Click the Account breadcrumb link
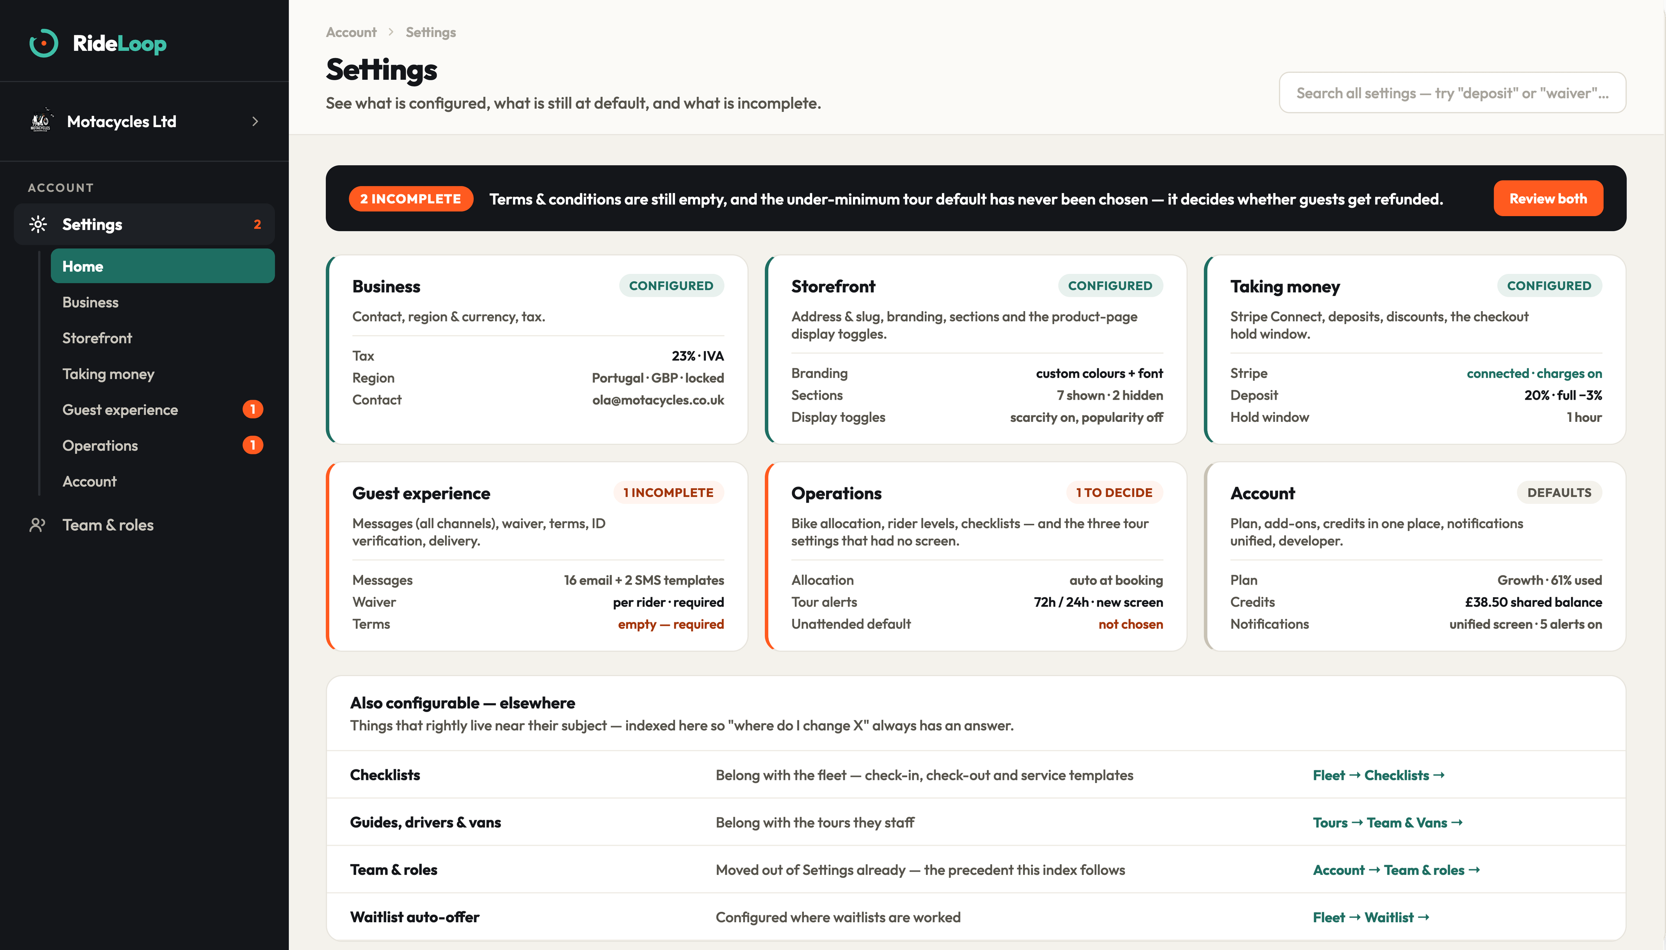 (x=351, y=32)
